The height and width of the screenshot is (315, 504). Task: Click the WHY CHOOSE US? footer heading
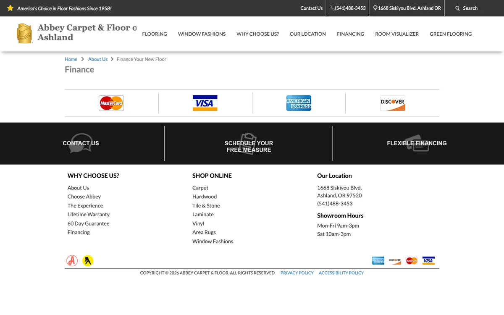click(x=93, y=176)
